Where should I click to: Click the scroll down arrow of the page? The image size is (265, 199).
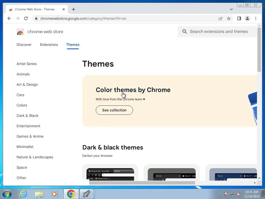click(259, 178)
